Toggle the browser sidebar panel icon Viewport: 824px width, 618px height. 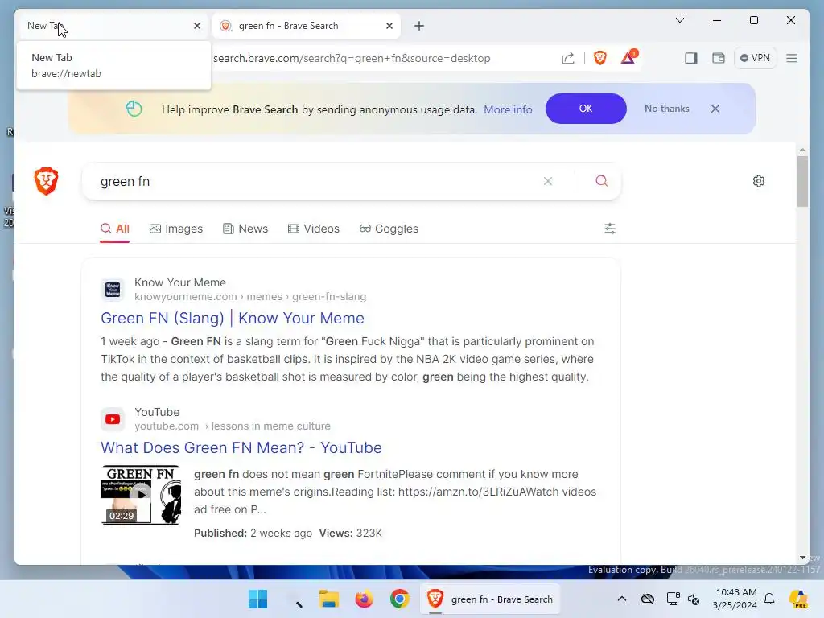691,58
